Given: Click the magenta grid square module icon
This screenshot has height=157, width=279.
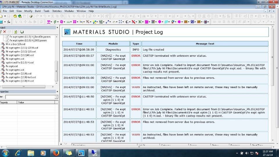Looking at the screenshot, I should point(146,22).
